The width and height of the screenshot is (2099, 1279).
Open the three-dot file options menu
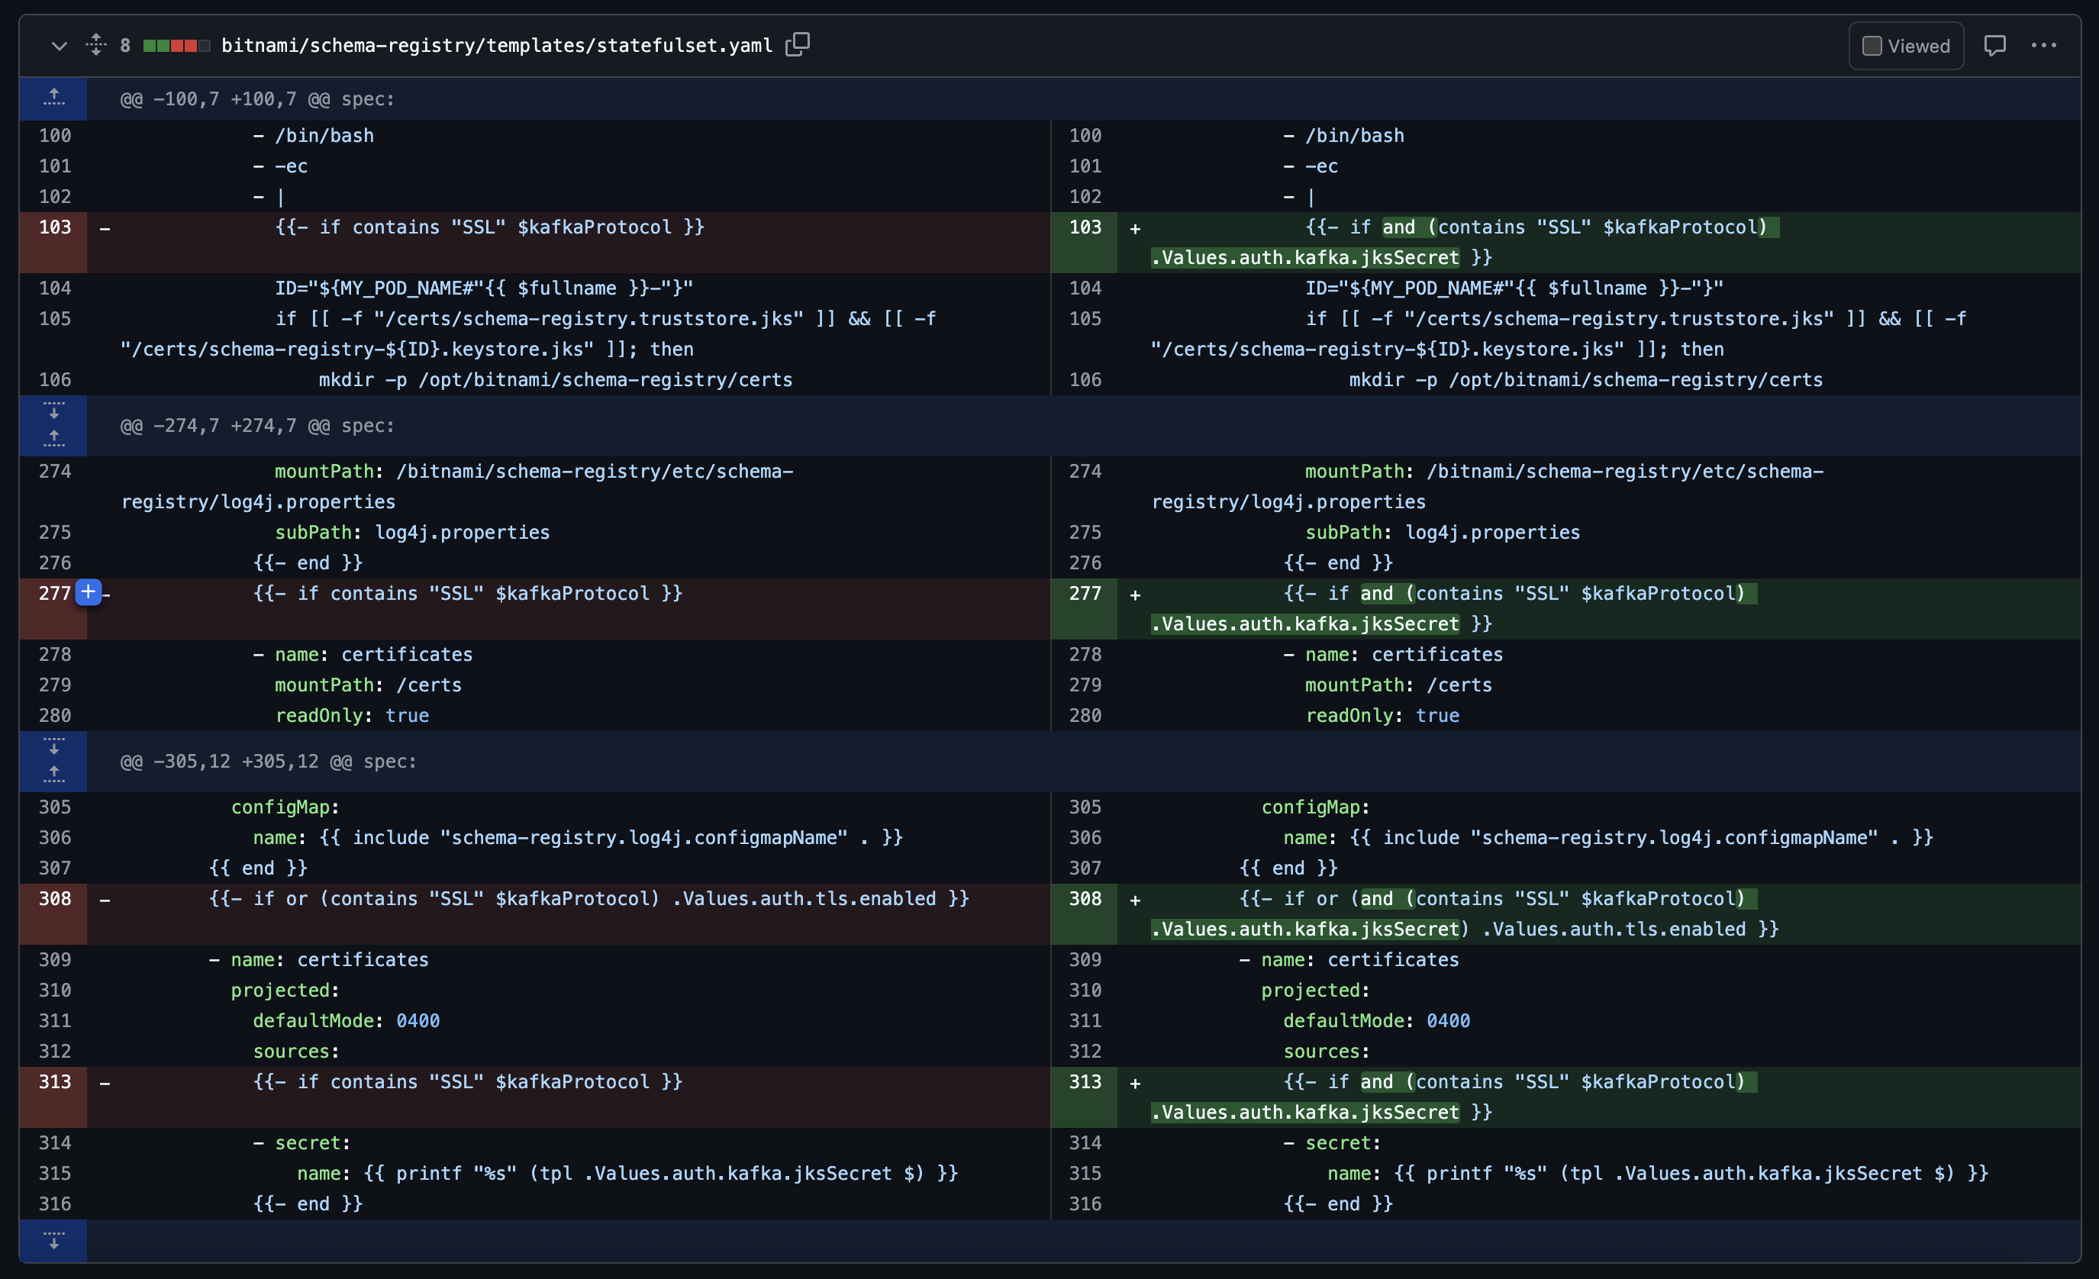point(2043,45)
